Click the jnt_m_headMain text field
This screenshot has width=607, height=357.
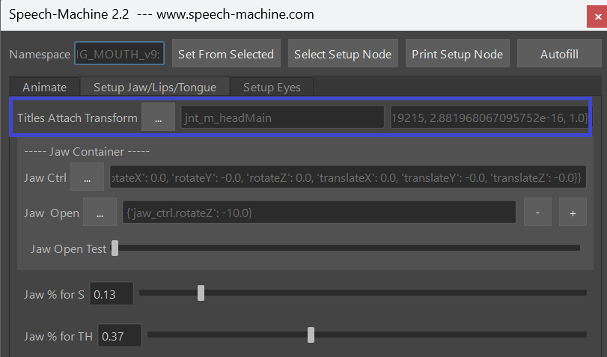pos(282,118)
